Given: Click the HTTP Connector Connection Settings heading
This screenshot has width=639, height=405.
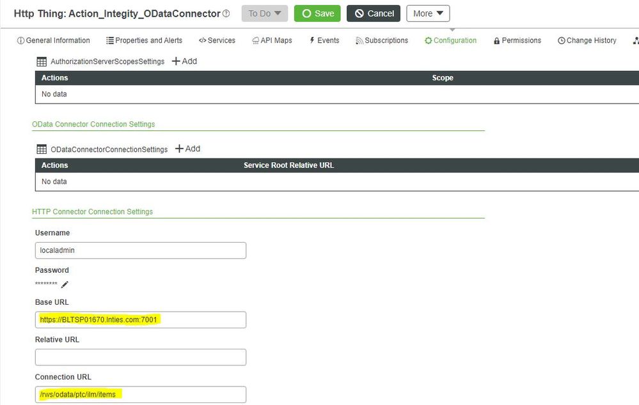Looking at the screenshot, I should (x=93, y=211).
